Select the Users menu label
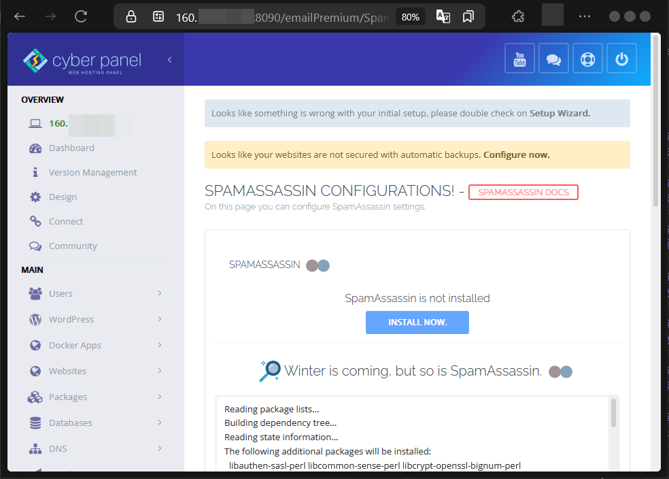Screen dimensions: 669x479 point(61,294)
